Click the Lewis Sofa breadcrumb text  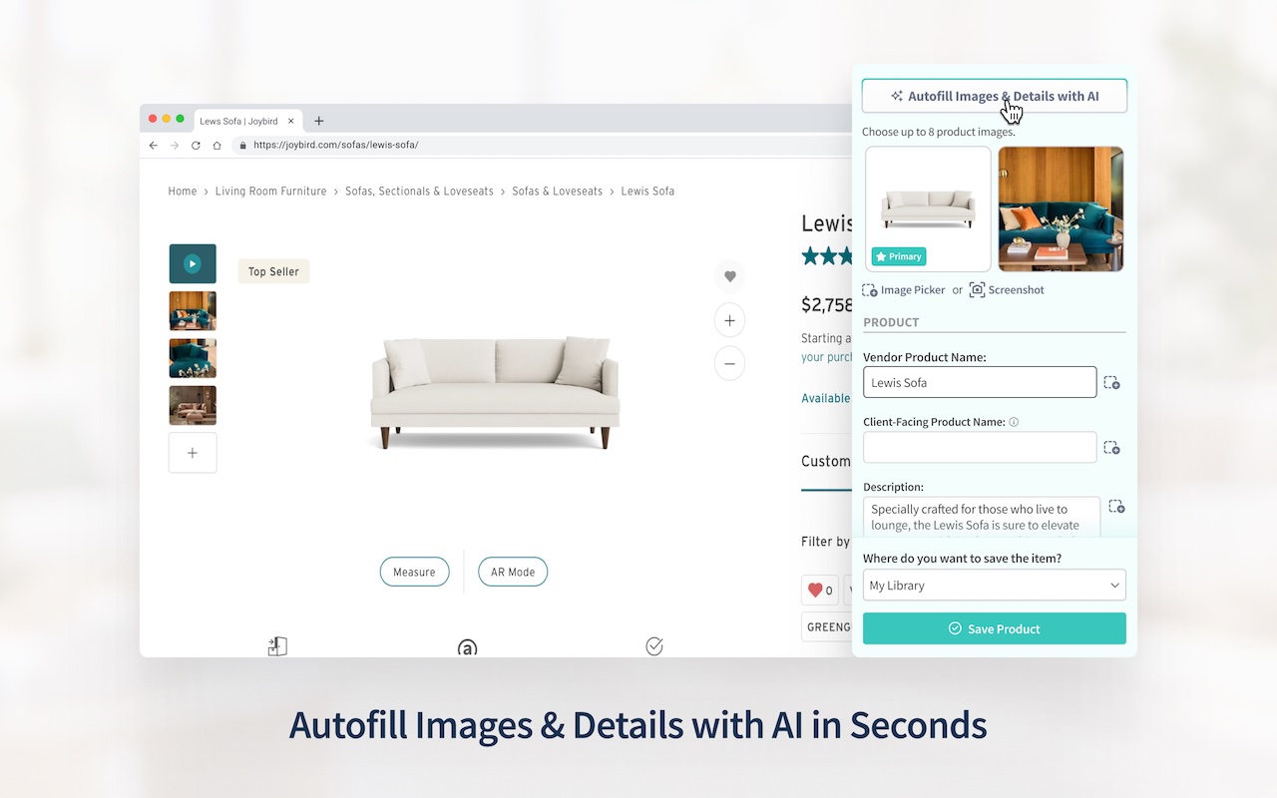pos(647,192)
